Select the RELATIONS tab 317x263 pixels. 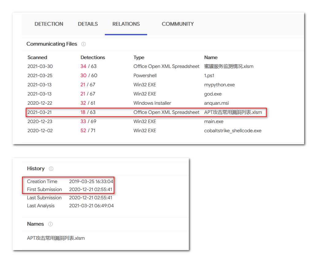(x=126, y=24)
